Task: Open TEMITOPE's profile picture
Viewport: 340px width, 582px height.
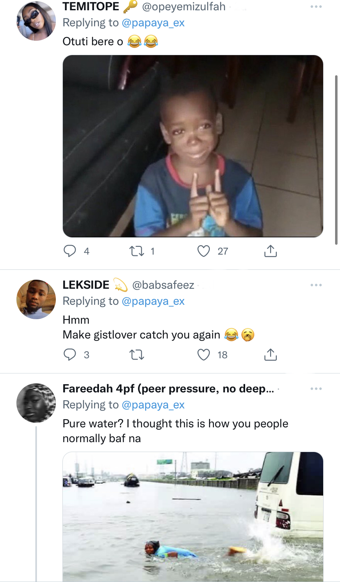Action: [x=36, y=21]
